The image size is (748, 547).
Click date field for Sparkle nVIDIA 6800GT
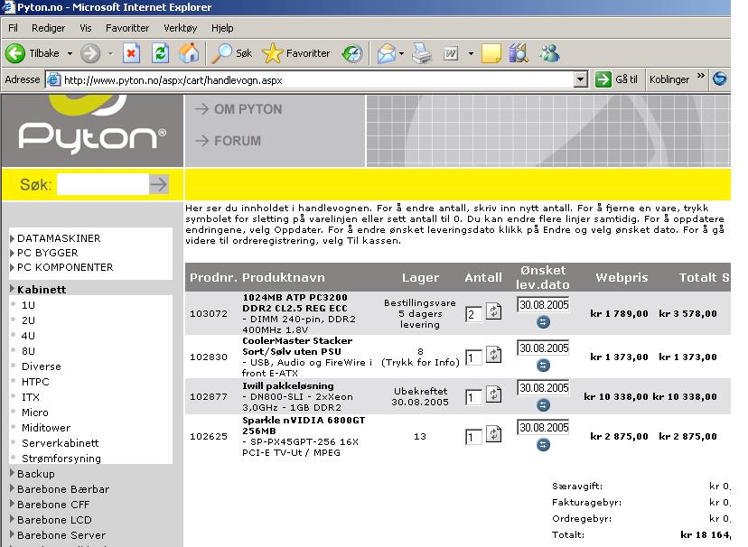543,427
